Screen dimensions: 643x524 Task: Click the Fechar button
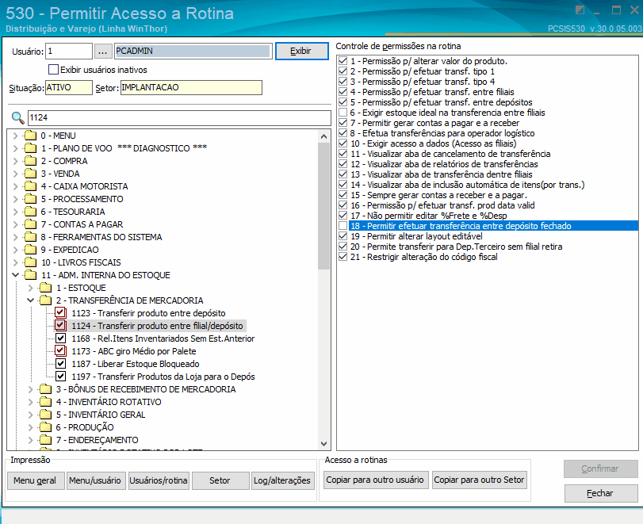pos(601,493)
